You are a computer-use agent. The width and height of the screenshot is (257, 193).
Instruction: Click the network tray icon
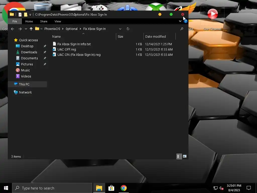pyautogui.click(x=215, y=188)
